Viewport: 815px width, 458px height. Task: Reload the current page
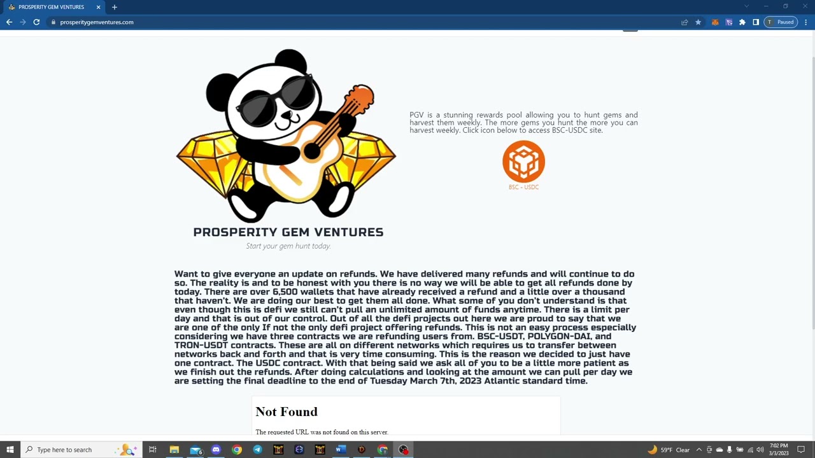(36, 22)
